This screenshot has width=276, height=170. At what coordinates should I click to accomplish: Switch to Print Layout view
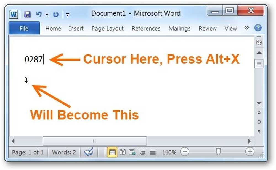(x=112, y=152)
